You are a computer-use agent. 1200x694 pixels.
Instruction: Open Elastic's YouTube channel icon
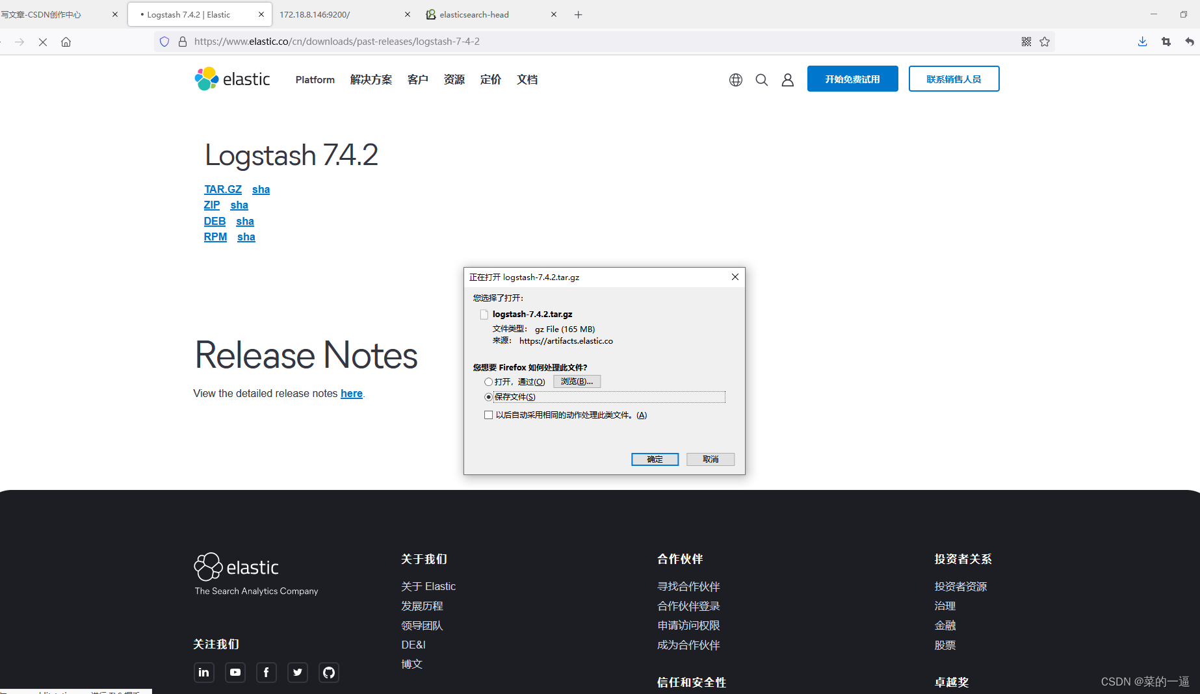point(235,673)
